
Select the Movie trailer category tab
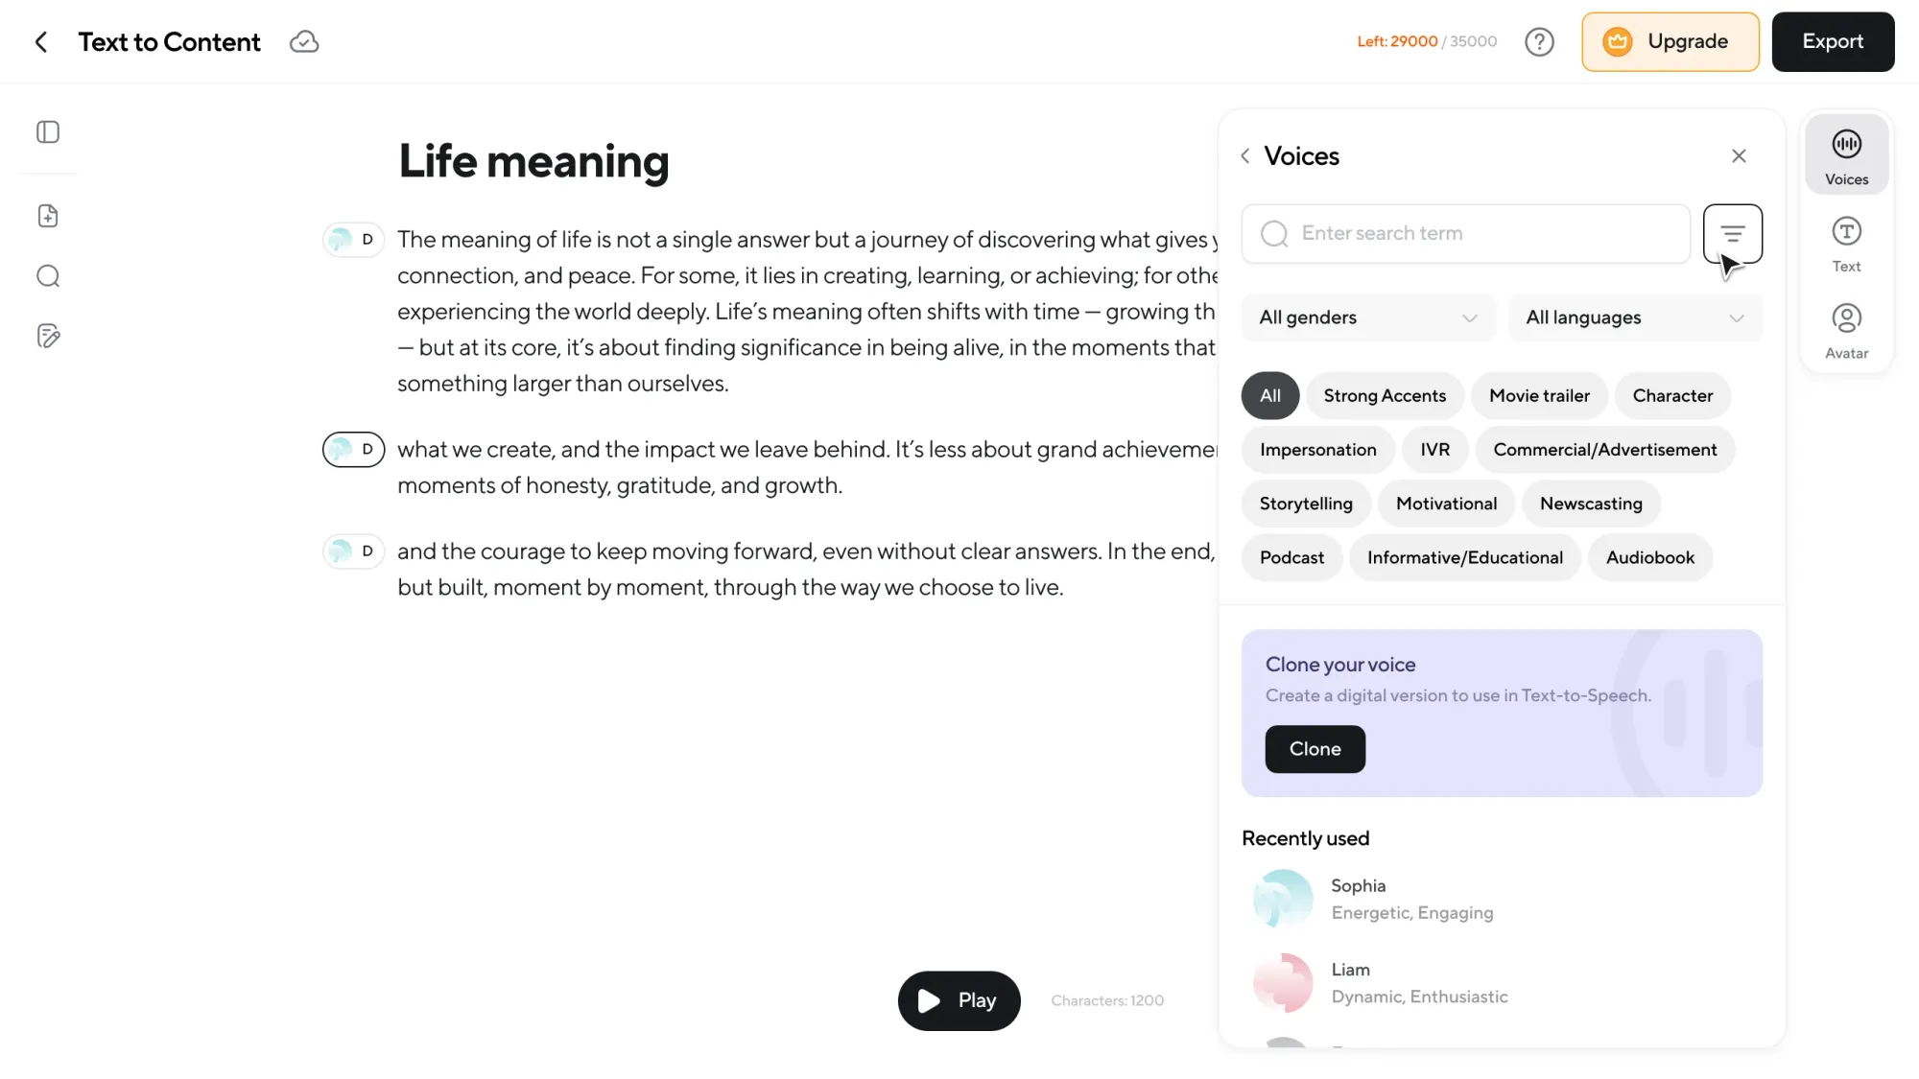[x=1539, y=396]
